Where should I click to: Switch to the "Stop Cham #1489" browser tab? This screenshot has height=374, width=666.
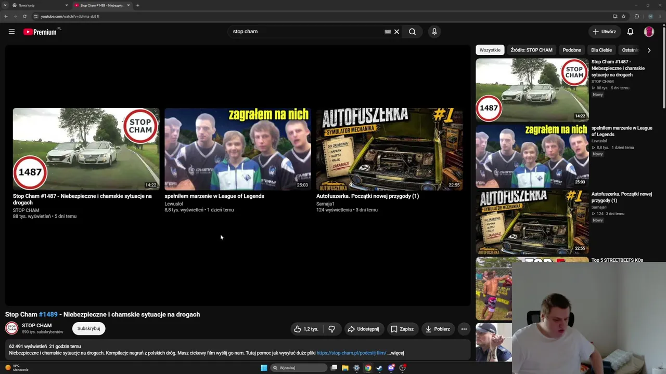(101, 5)
